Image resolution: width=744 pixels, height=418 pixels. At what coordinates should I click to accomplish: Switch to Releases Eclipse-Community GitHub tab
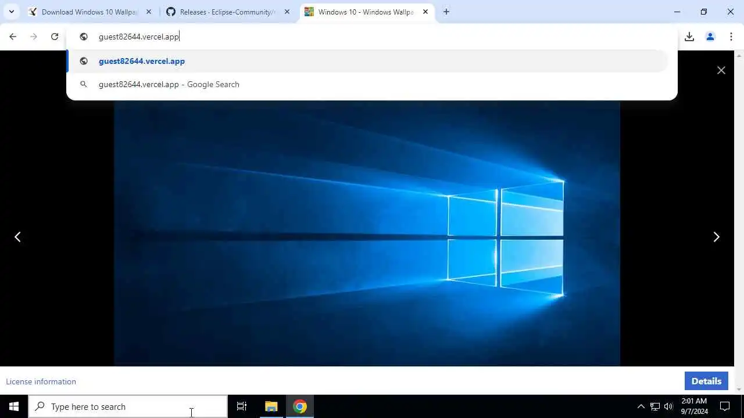[x=228, y=12]
